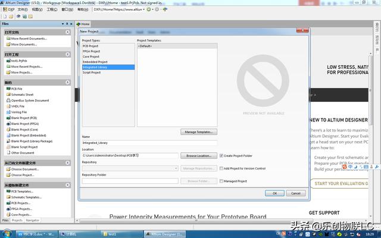381x238 pixels.
Task: Click the Blank Project (Library Package) icon
Action: point(8,142)
